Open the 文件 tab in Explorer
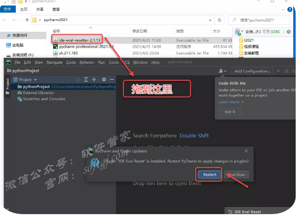 tap(7, 9)
